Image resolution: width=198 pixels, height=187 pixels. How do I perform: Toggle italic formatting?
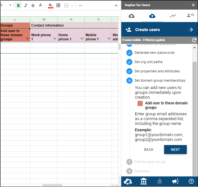point(26,5)
